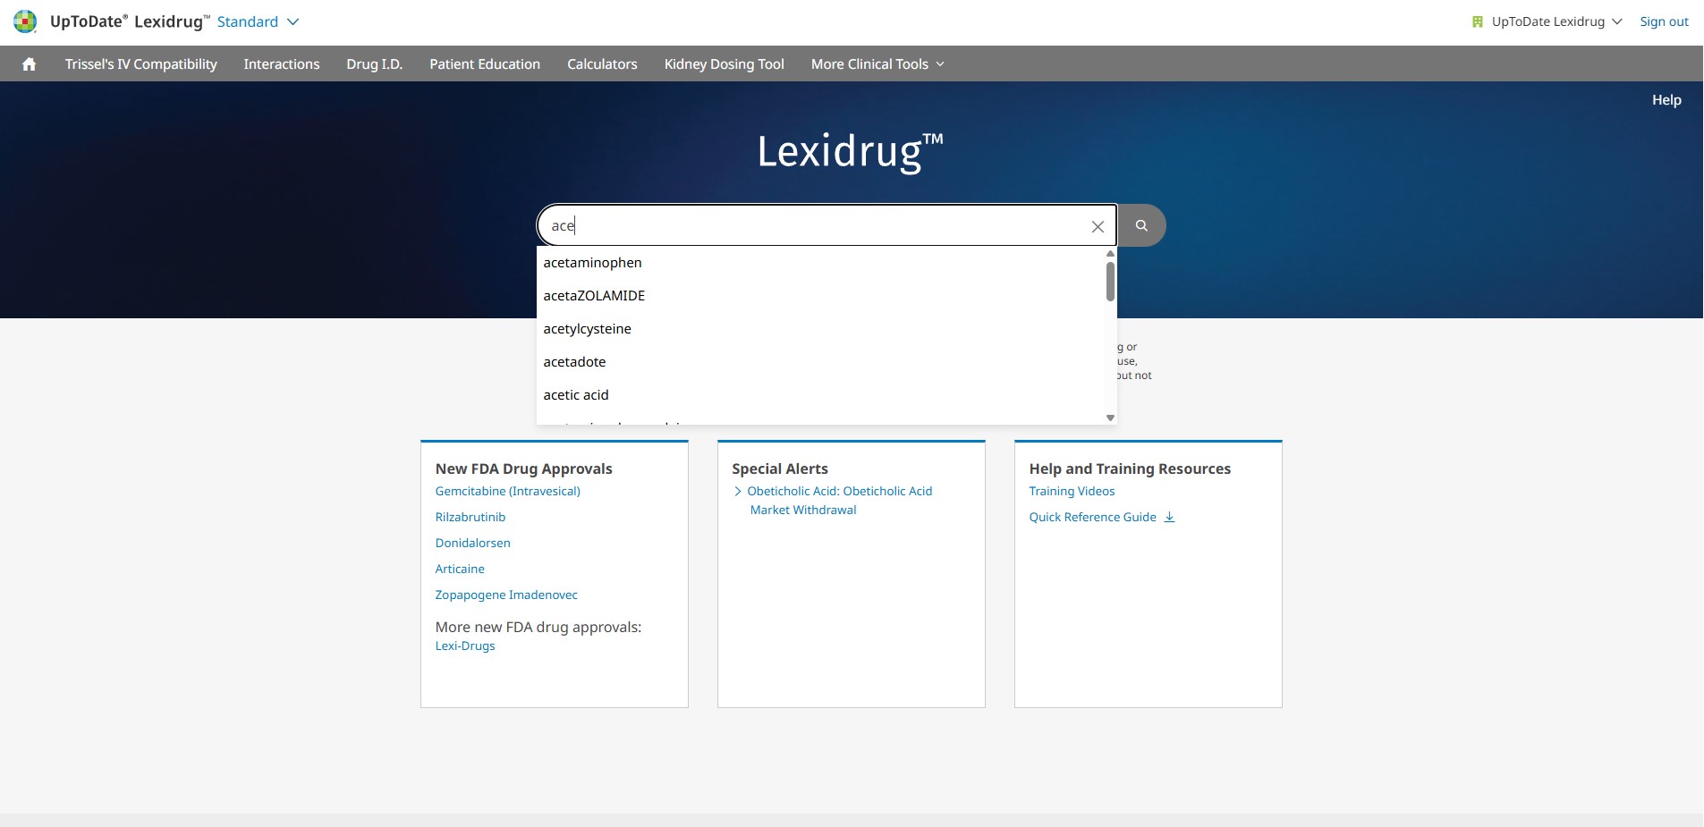Click the download icon beside Quick Reference Guide
This screenshot has height=827, width=1704.
click(x=1169, y=517)
